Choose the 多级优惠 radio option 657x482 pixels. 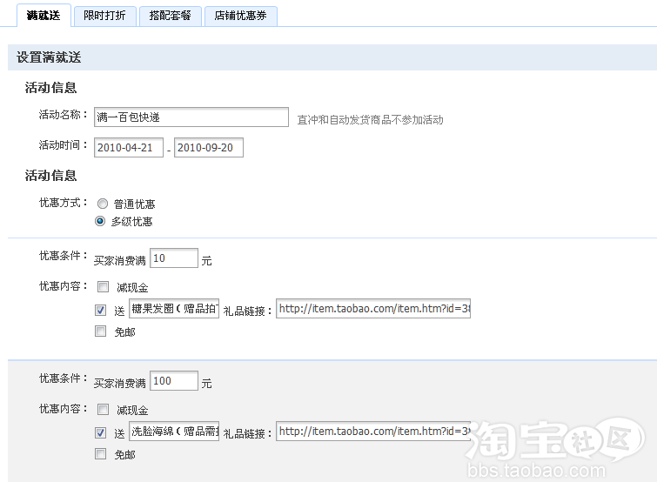102,221
